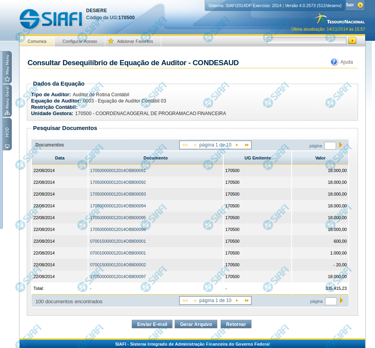Click the star icon beside Adicionar Favoritos
Screen dimensions: 375x348
click(111, 41)
